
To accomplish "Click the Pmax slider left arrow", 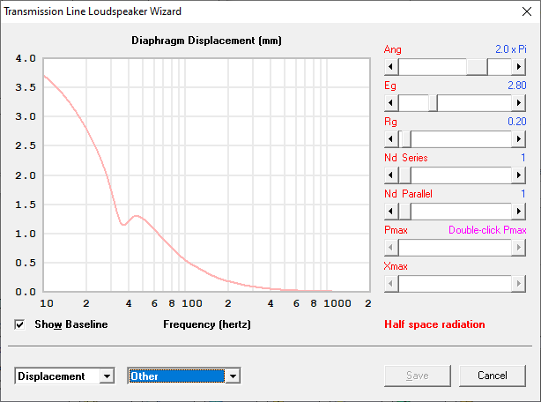I will tap(391, 248).
